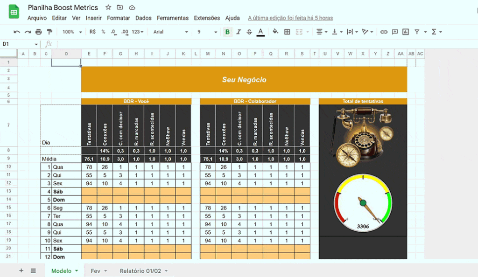Star the Planilha Boost Metrics document
This screenshot has width=478, height=277.
pos(108,7)
